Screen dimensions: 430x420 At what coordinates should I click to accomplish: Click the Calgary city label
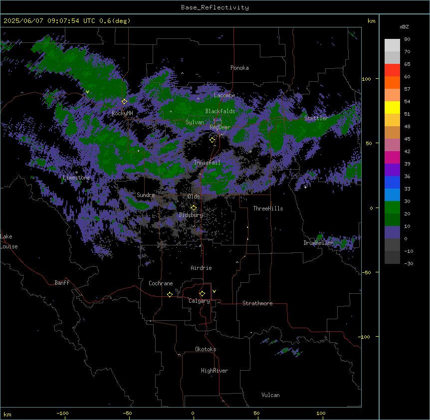(199, 301)
